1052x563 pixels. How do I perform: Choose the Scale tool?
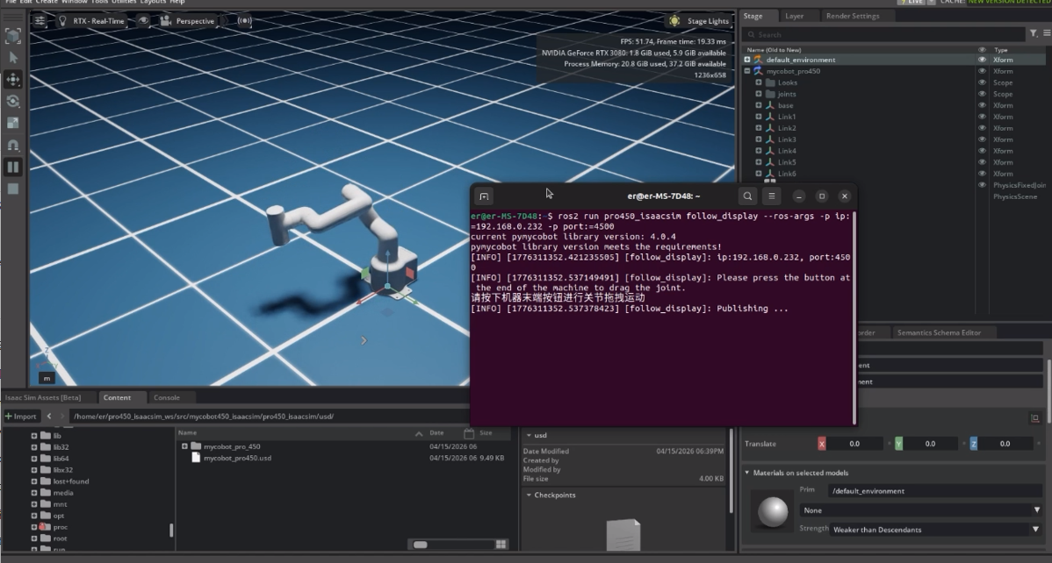13,123
